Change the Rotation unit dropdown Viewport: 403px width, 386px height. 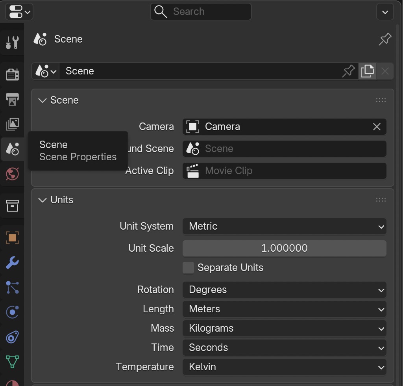(x=284, y=290)
